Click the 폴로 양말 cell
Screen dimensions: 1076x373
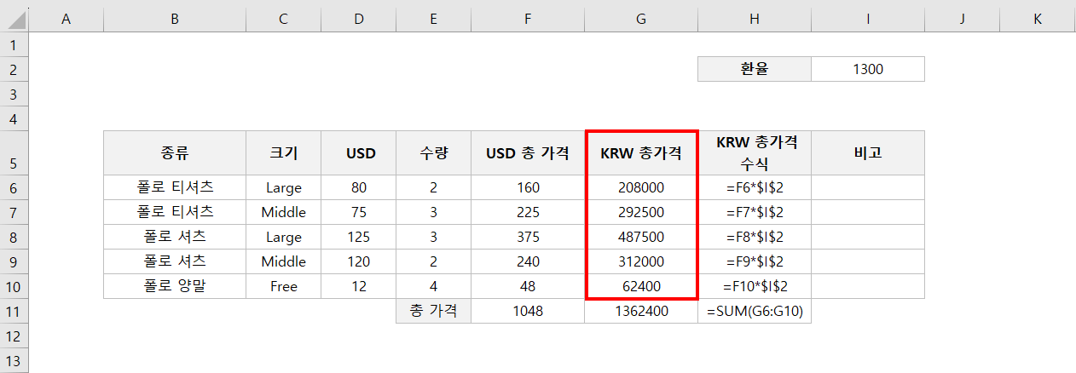coord(175,287)
